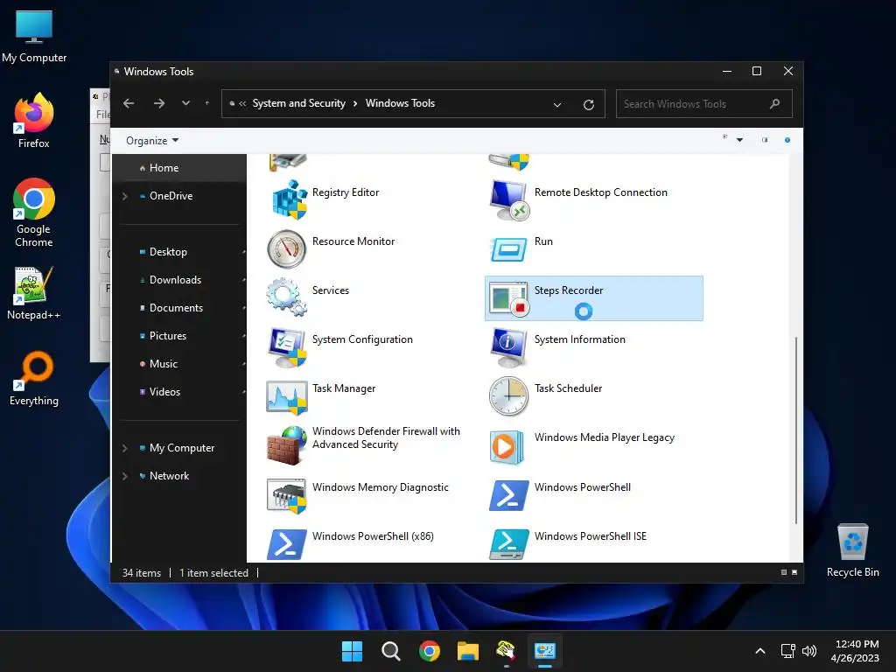Click Windows Tools breadcrumb segment
This screenshot has height=672, width=896.
click(400, 103)
